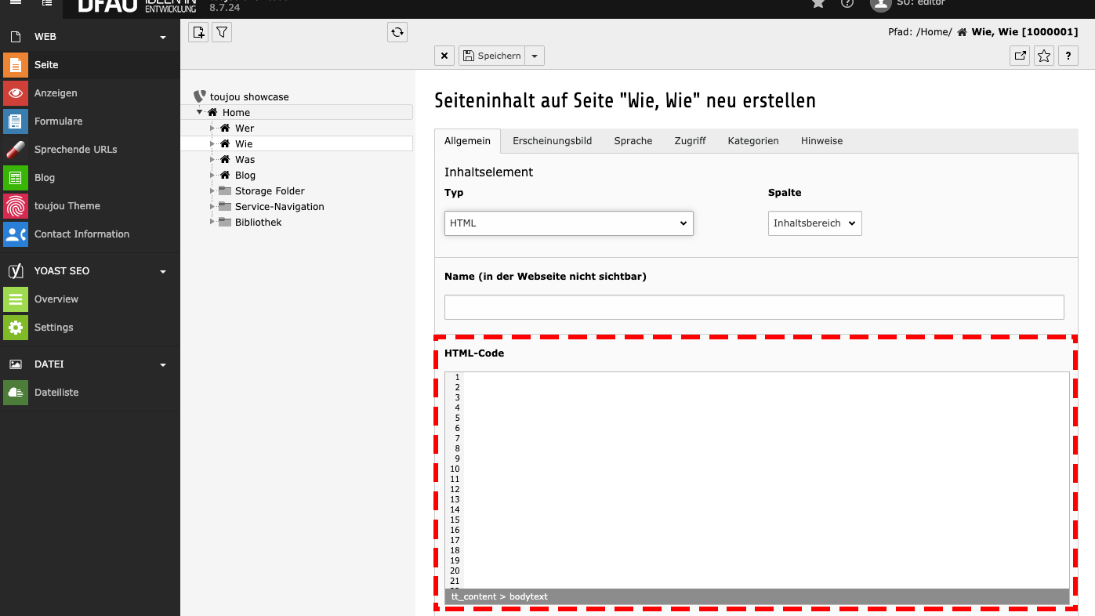Expand the Storage Folder tree node

pos(212,191)
